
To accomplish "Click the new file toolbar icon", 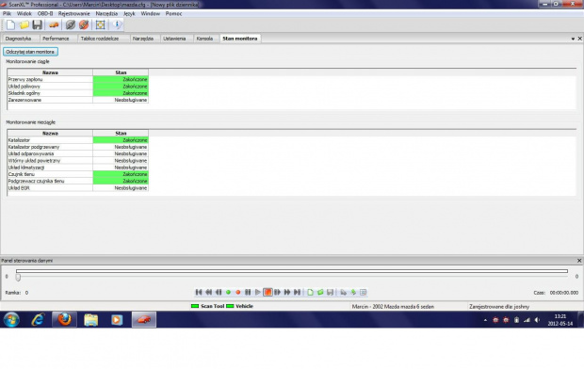I will click(10, 25).
